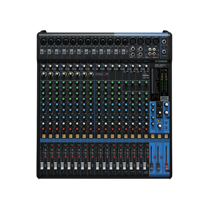Click the orange program number display showing 24
This screenshot has height=209, width=209.
point(156,97)
